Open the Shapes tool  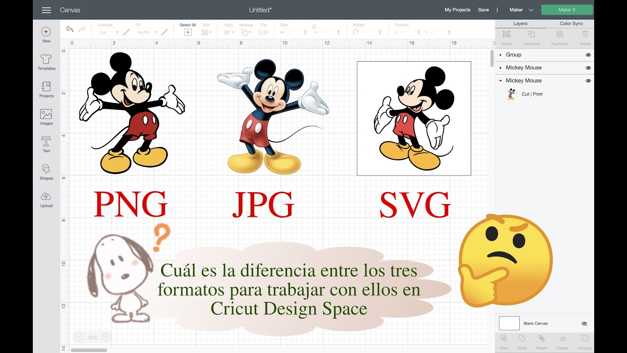(46, 172)
